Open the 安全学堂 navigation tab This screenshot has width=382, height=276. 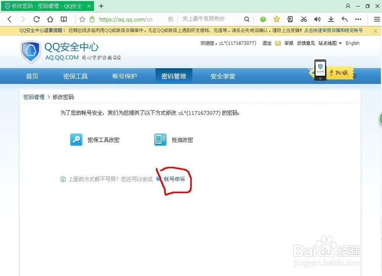pyautogui.click(x=223, y=76)
